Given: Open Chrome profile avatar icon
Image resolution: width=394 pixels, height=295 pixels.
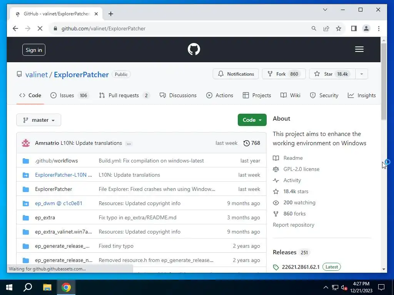Looking at the screenshot, I should point(366,28).
